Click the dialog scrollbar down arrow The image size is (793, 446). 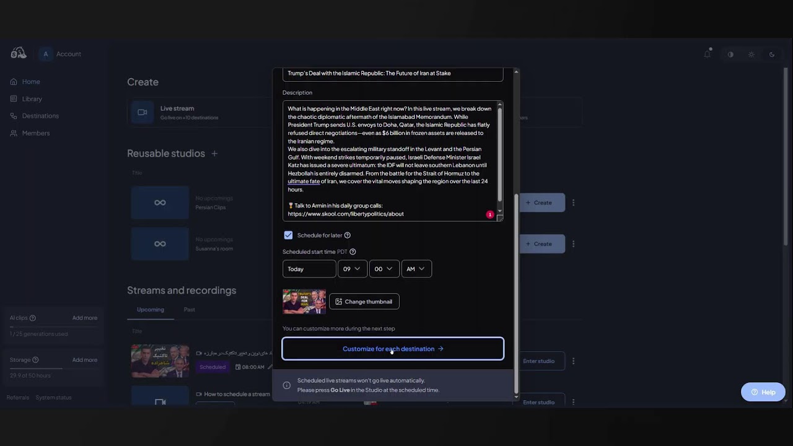tap(516, 396)
